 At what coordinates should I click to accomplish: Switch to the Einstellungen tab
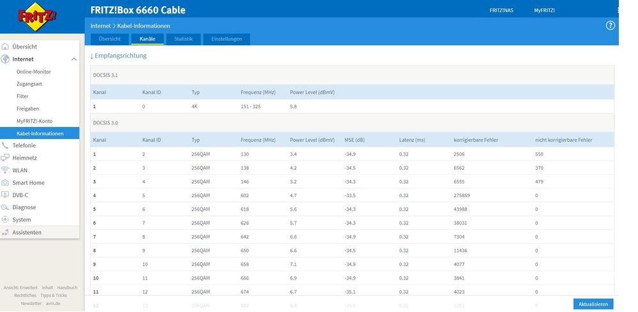227,40
